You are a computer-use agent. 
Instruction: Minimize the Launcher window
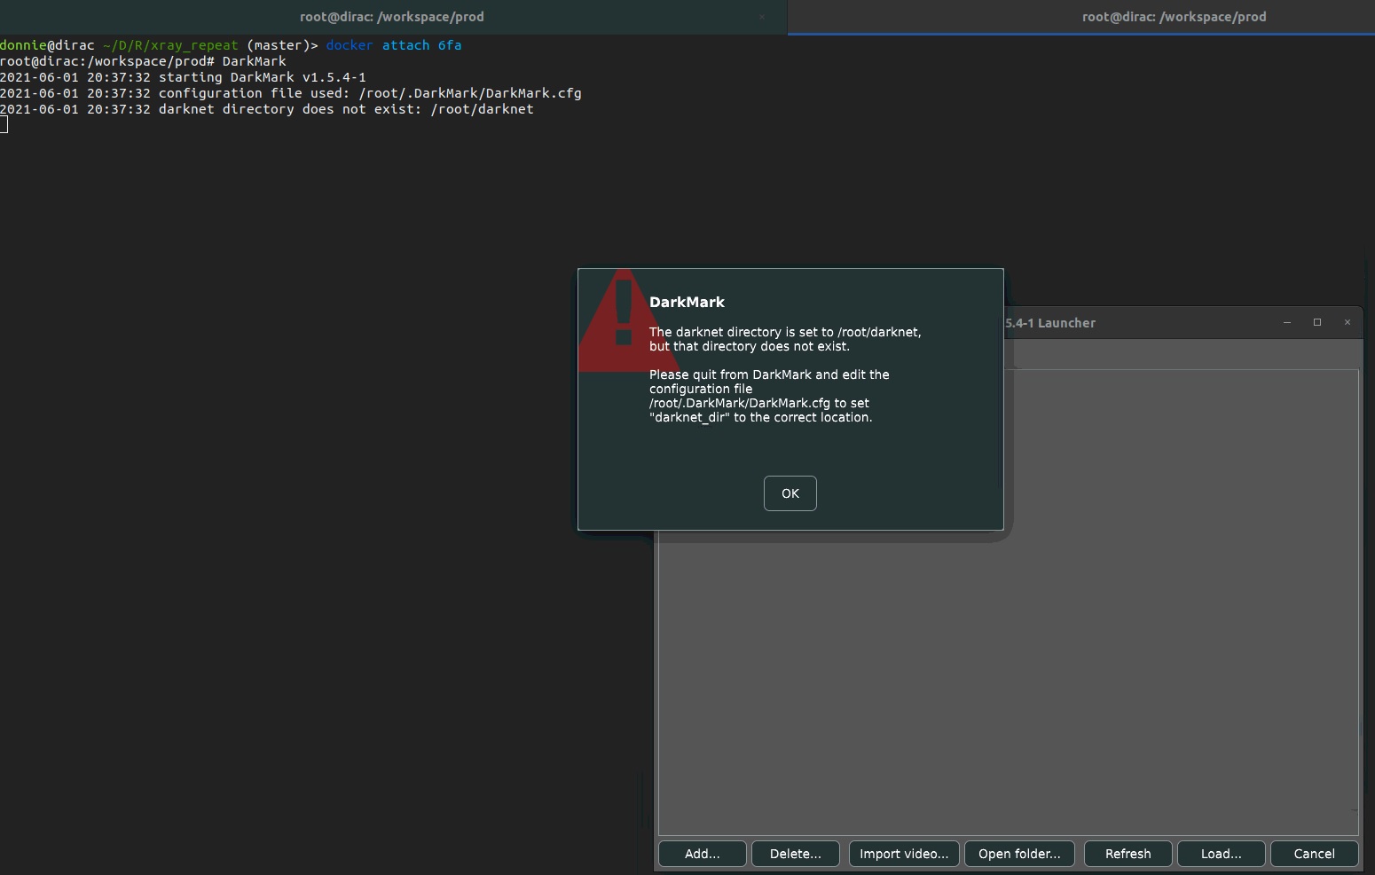[x=1287, y=322]
